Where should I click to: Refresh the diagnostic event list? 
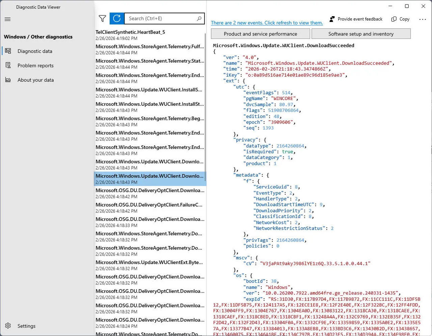(116, 19)
